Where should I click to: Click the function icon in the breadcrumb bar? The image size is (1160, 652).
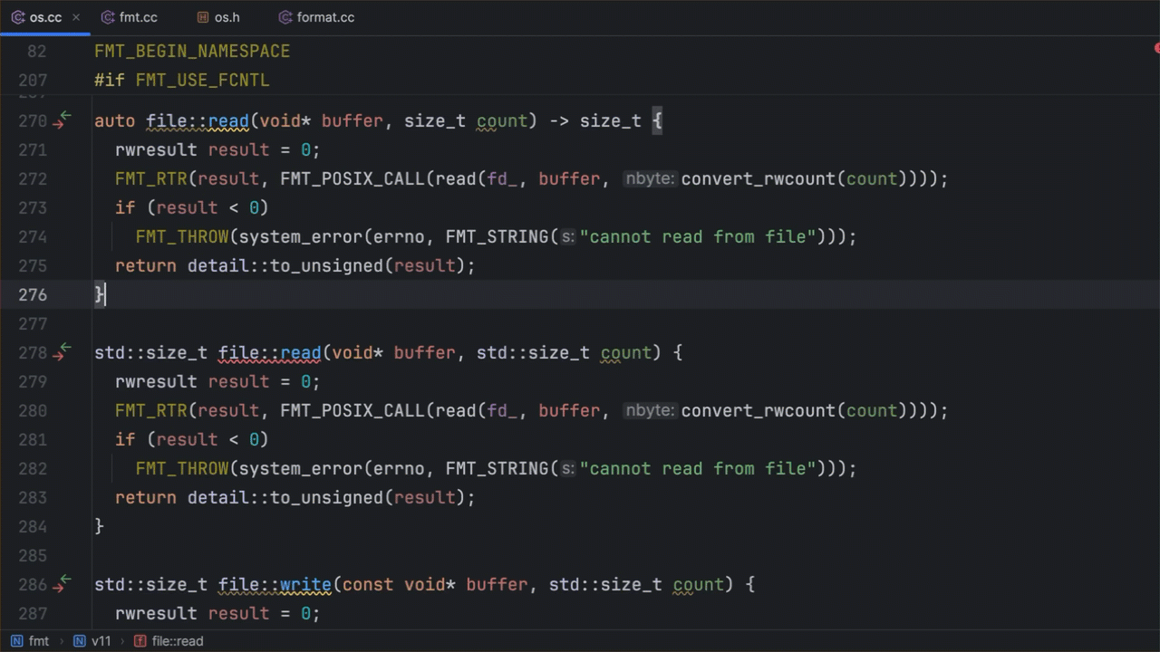point(140,641)
